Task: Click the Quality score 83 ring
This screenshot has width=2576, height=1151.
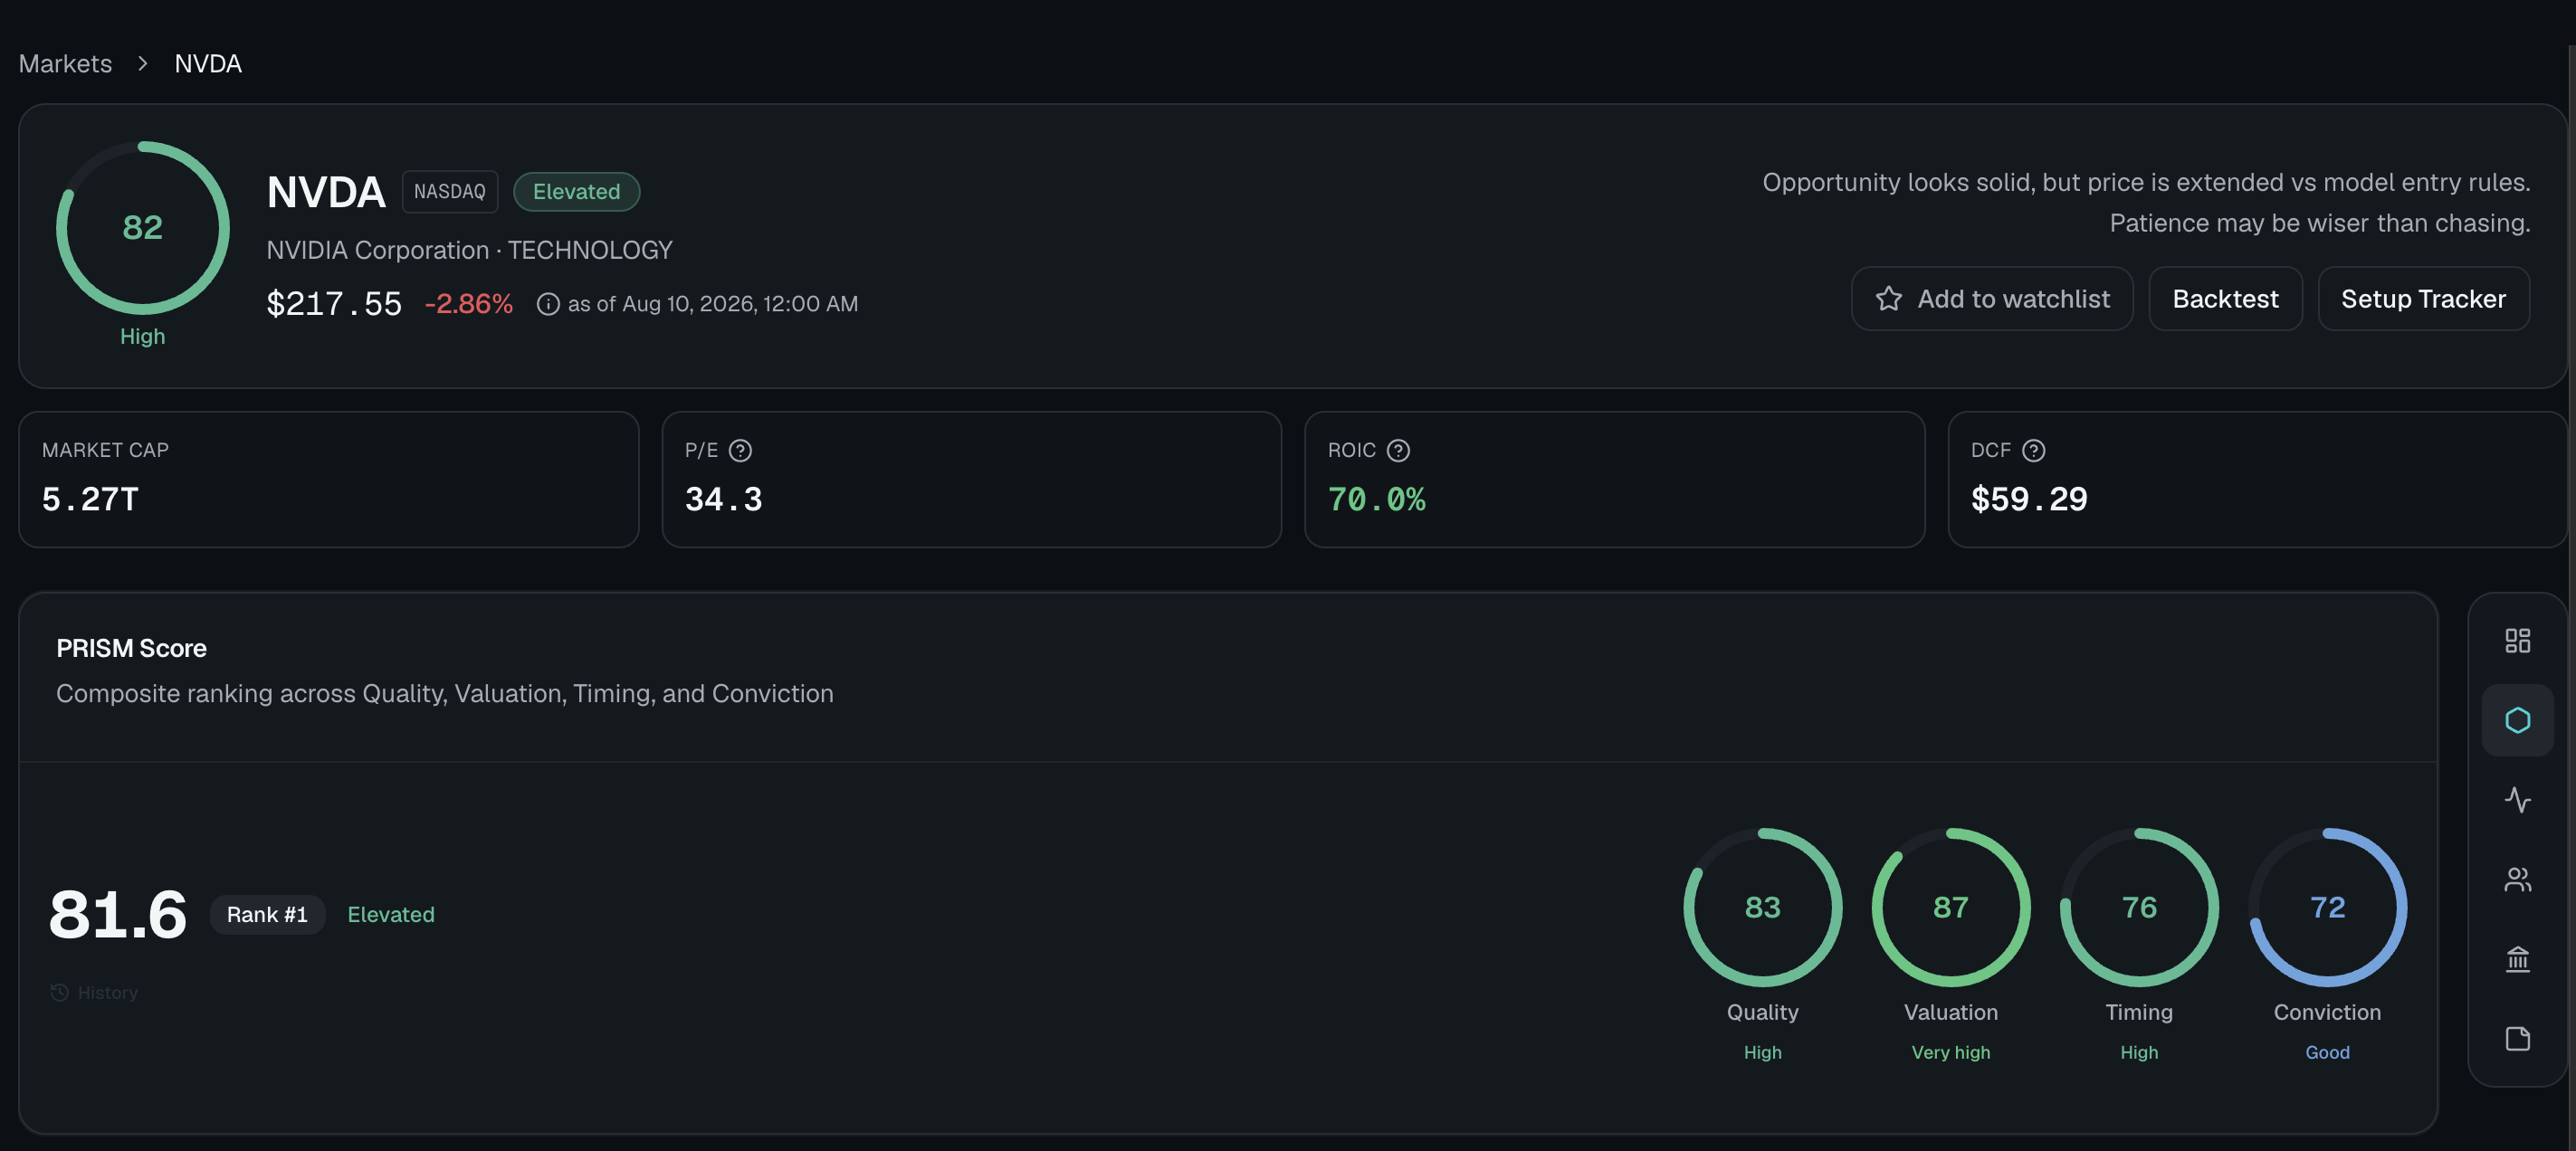Action: click(x=1762, y=907)
